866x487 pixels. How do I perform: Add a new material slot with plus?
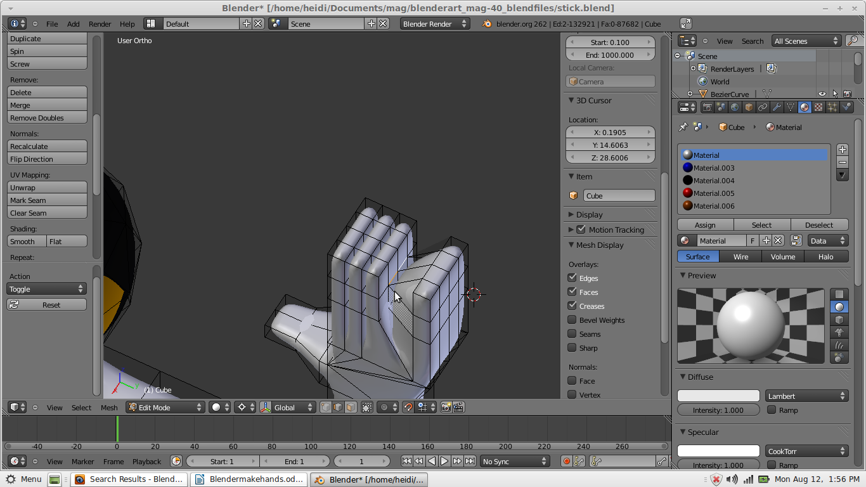click(843, 150)
